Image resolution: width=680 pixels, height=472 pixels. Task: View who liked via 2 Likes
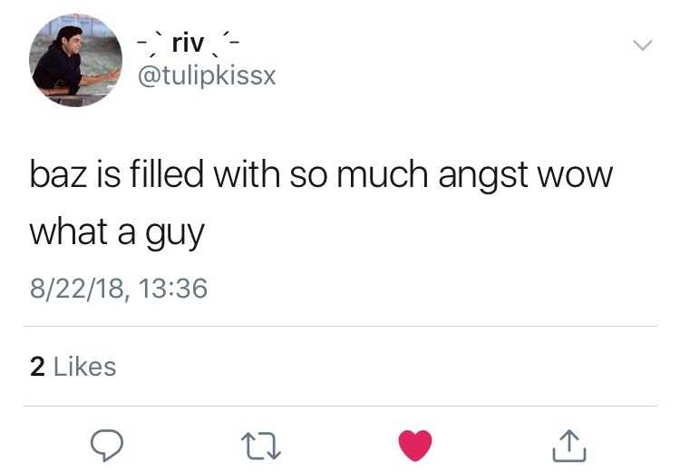(x=73, y=367)
